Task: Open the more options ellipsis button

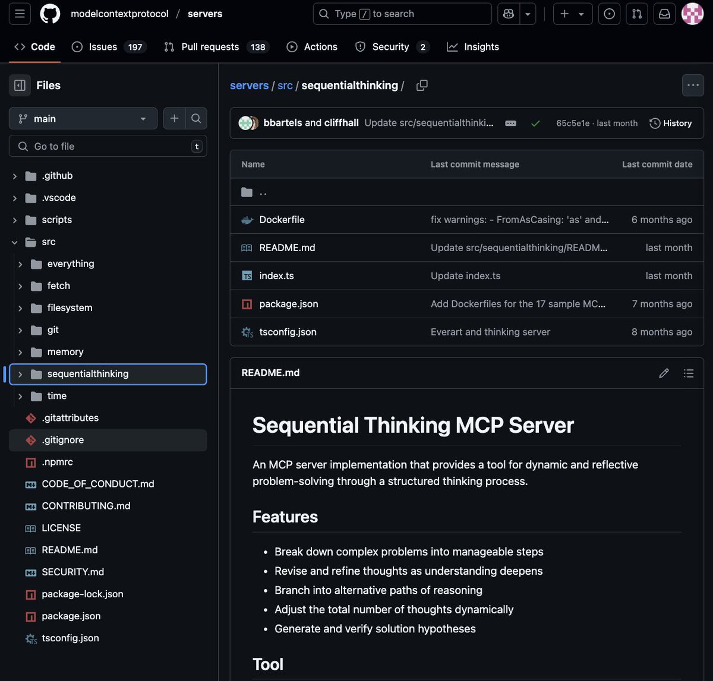Action: click(x=693, y=85)
